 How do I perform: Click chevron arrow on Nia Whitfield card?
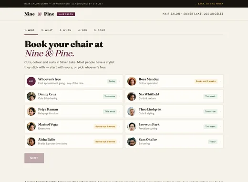[220, 96]
